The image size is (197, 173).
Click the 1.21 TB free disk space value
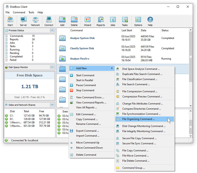[30, 86]
